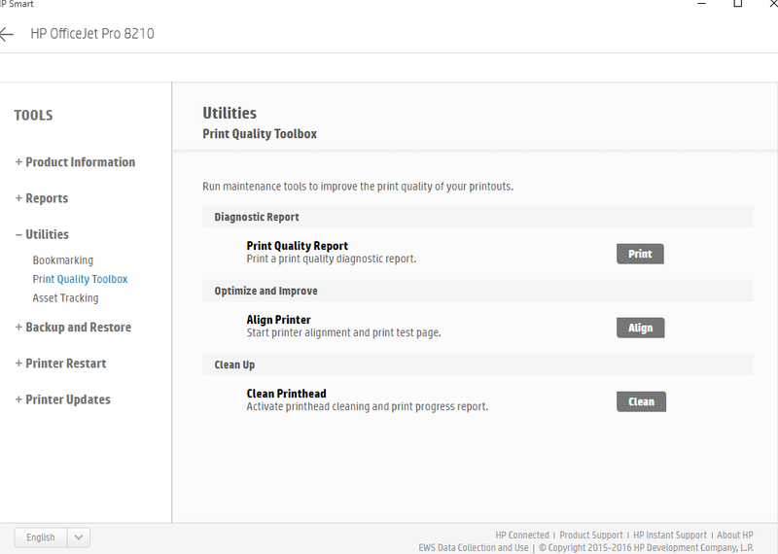Image resolution: width=778 pixels, height=554 pixels.
Task: Open the Asset Tracking page
Action: click(x=65, y=298)
